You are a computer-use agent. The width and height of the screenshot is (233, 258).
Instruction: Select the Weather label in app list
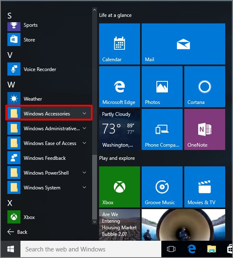tap(33, 99)
